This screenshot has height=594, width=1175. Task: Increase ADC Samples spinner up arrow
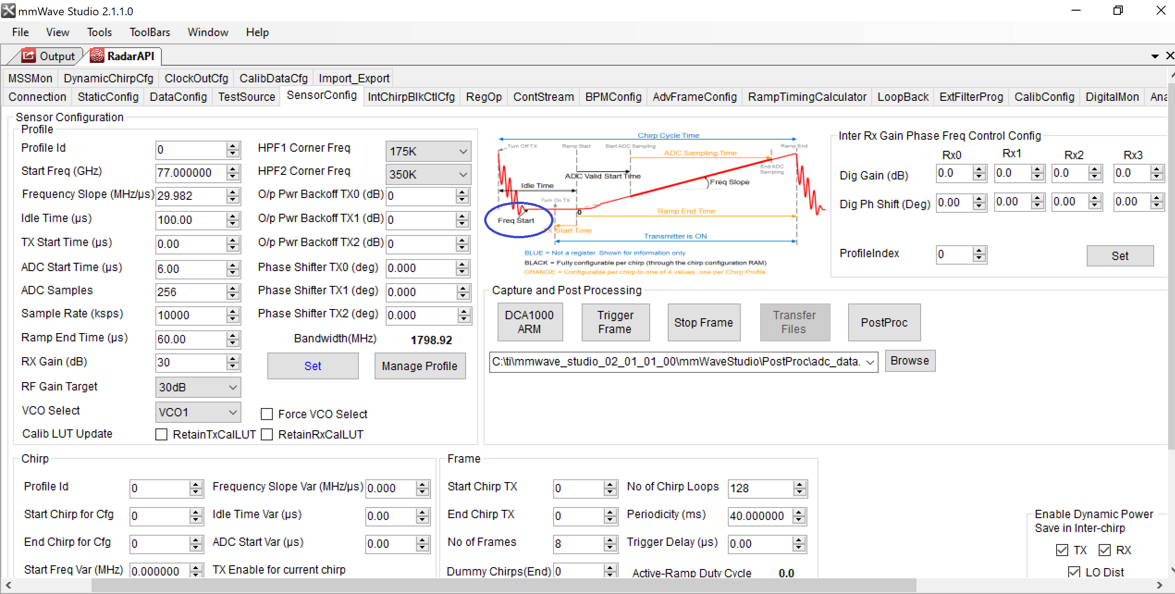tap(233, 288)
